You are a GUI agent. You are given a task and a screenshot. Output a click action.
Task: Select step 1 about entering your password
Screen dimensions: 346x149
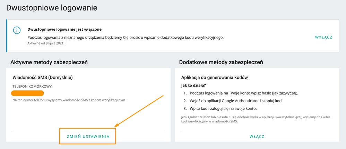[241, 93]
